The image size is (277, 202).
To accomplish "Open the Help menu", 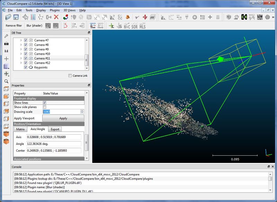I will [82, 10].
